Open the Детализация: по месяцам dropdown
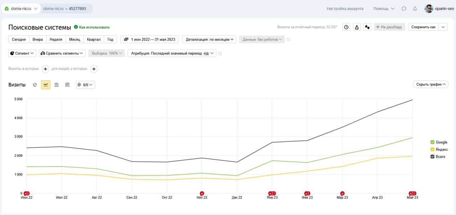This screenshot has width=456, height=215. [x=209, y=39]
